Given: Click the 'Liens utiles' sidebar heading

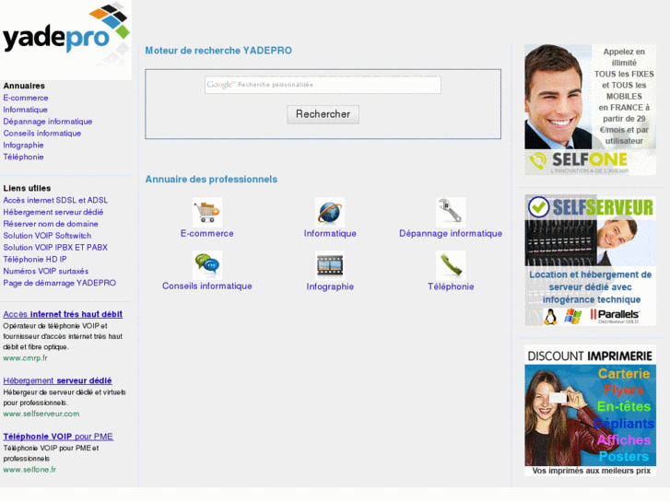Looking at the screenshot, I should click(x=27, y=189).
